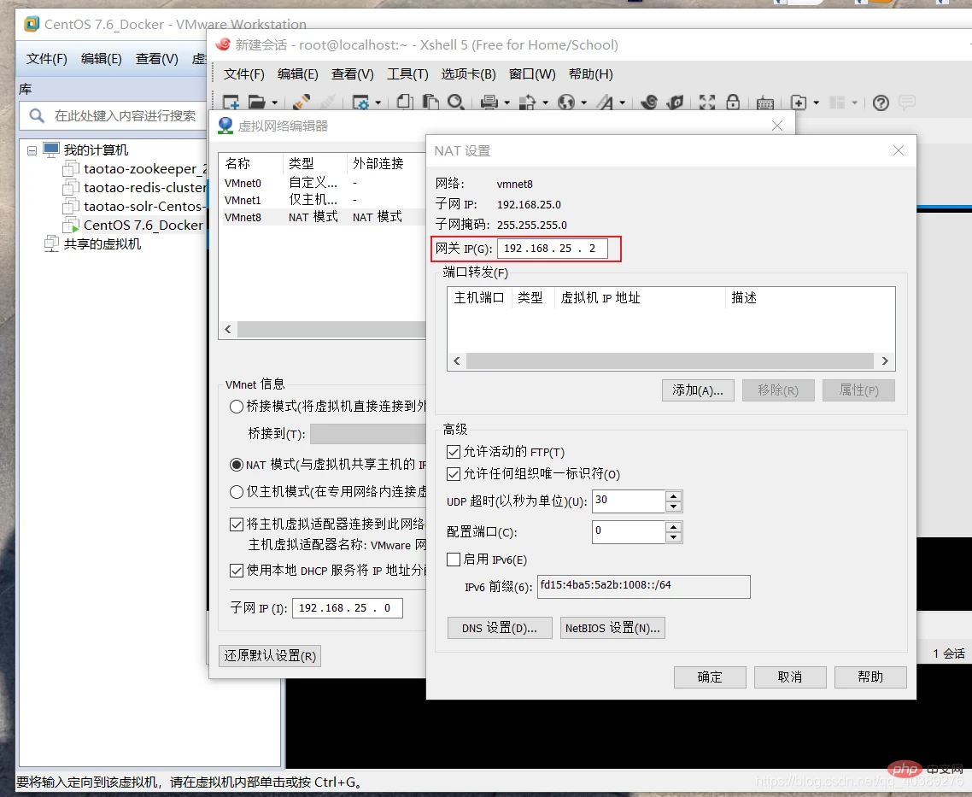
Task: Click the globe Encoding icon in Xshell
Action: (566, 103)
